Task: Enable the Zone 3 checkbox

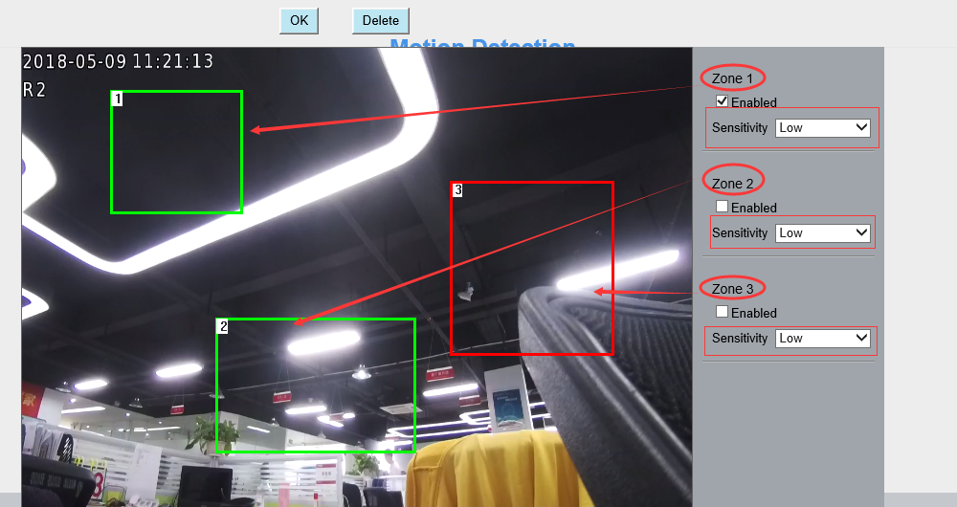Action: click(722, 312)
